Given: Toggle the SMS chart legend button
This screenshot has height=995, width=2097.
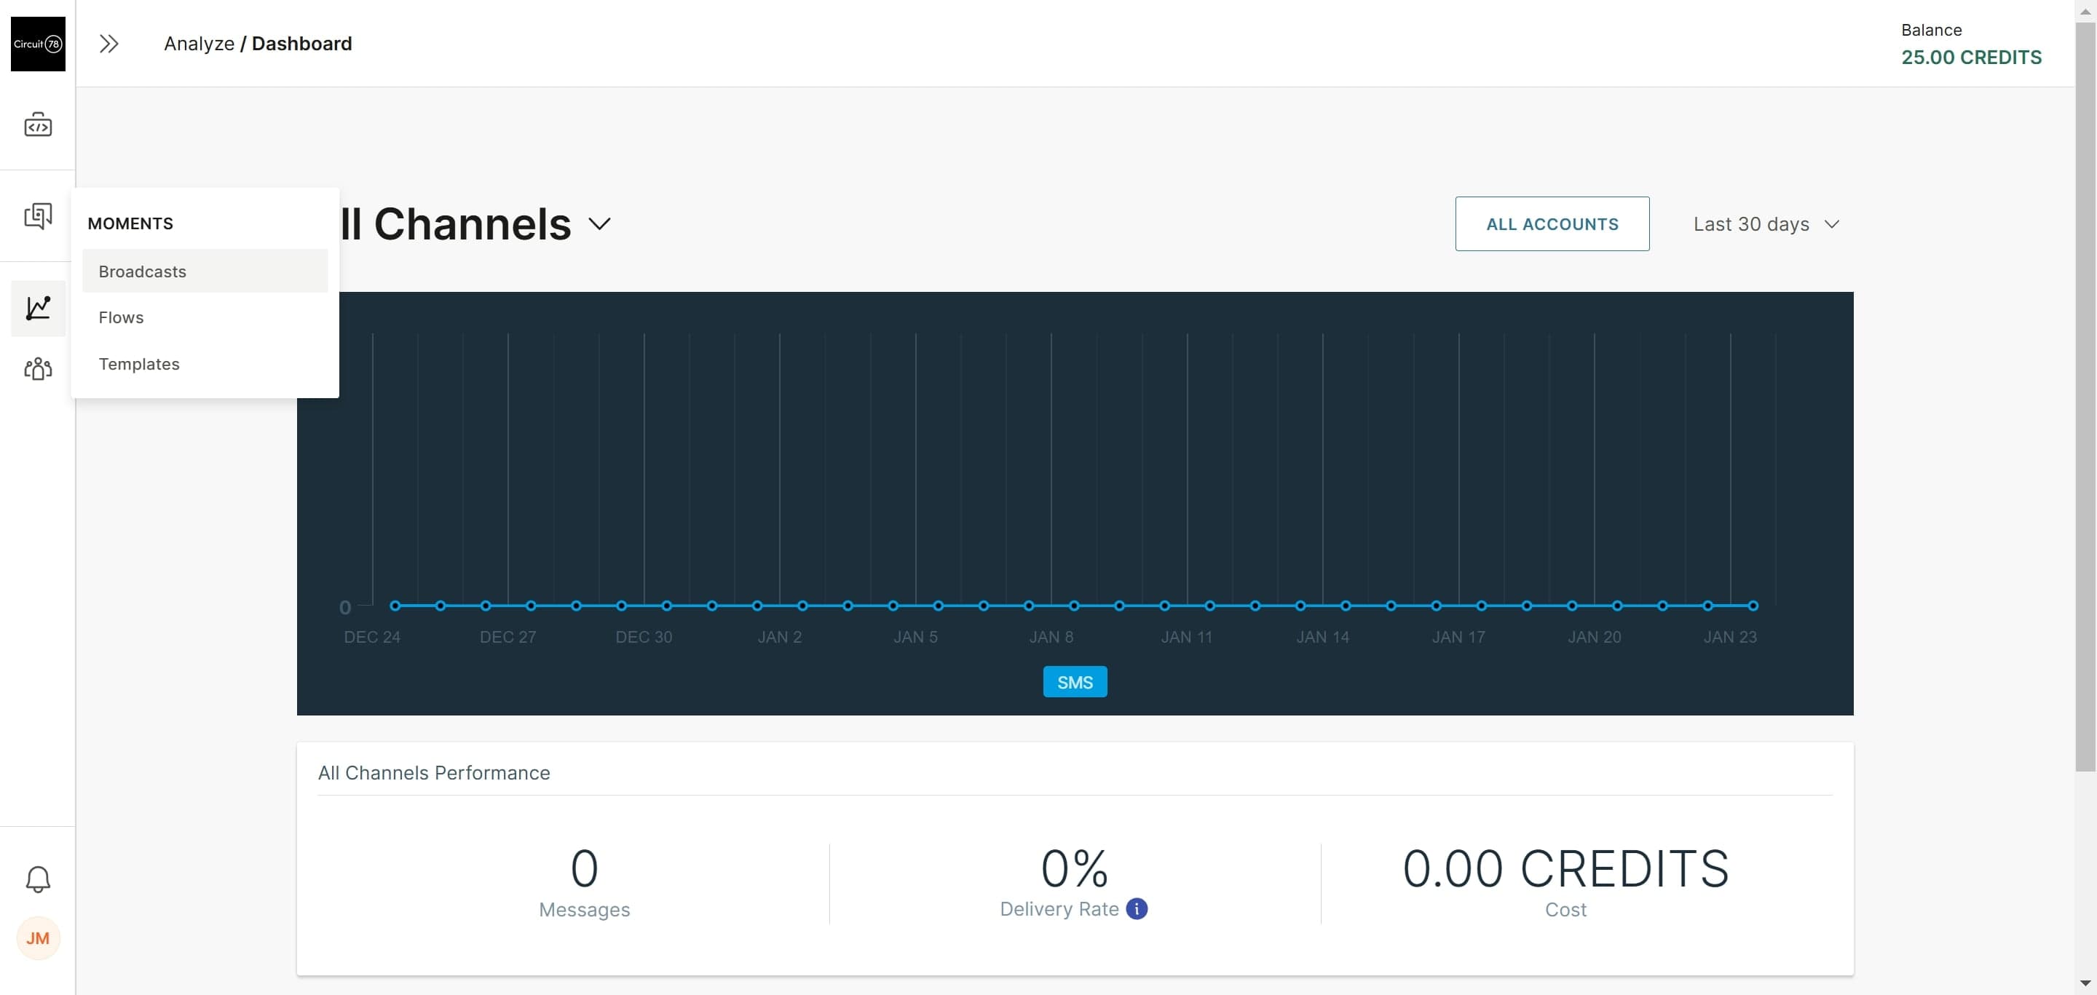Looking at the screenshot, I should [1075, 683].
